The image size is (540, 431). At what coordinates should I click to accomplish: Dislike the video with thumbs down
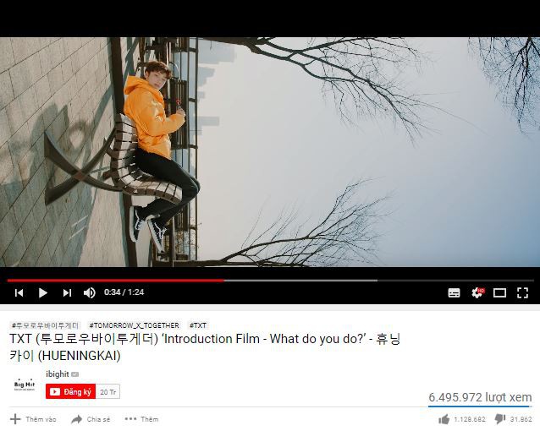coord(513,419)
